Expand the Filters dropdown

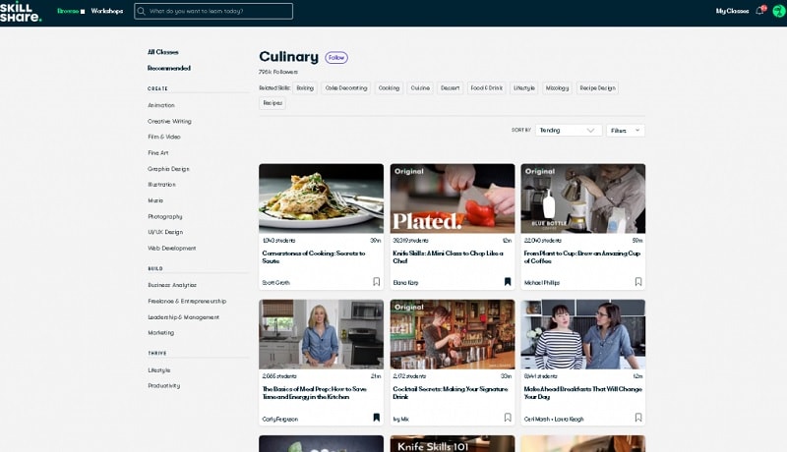point(626,131)
